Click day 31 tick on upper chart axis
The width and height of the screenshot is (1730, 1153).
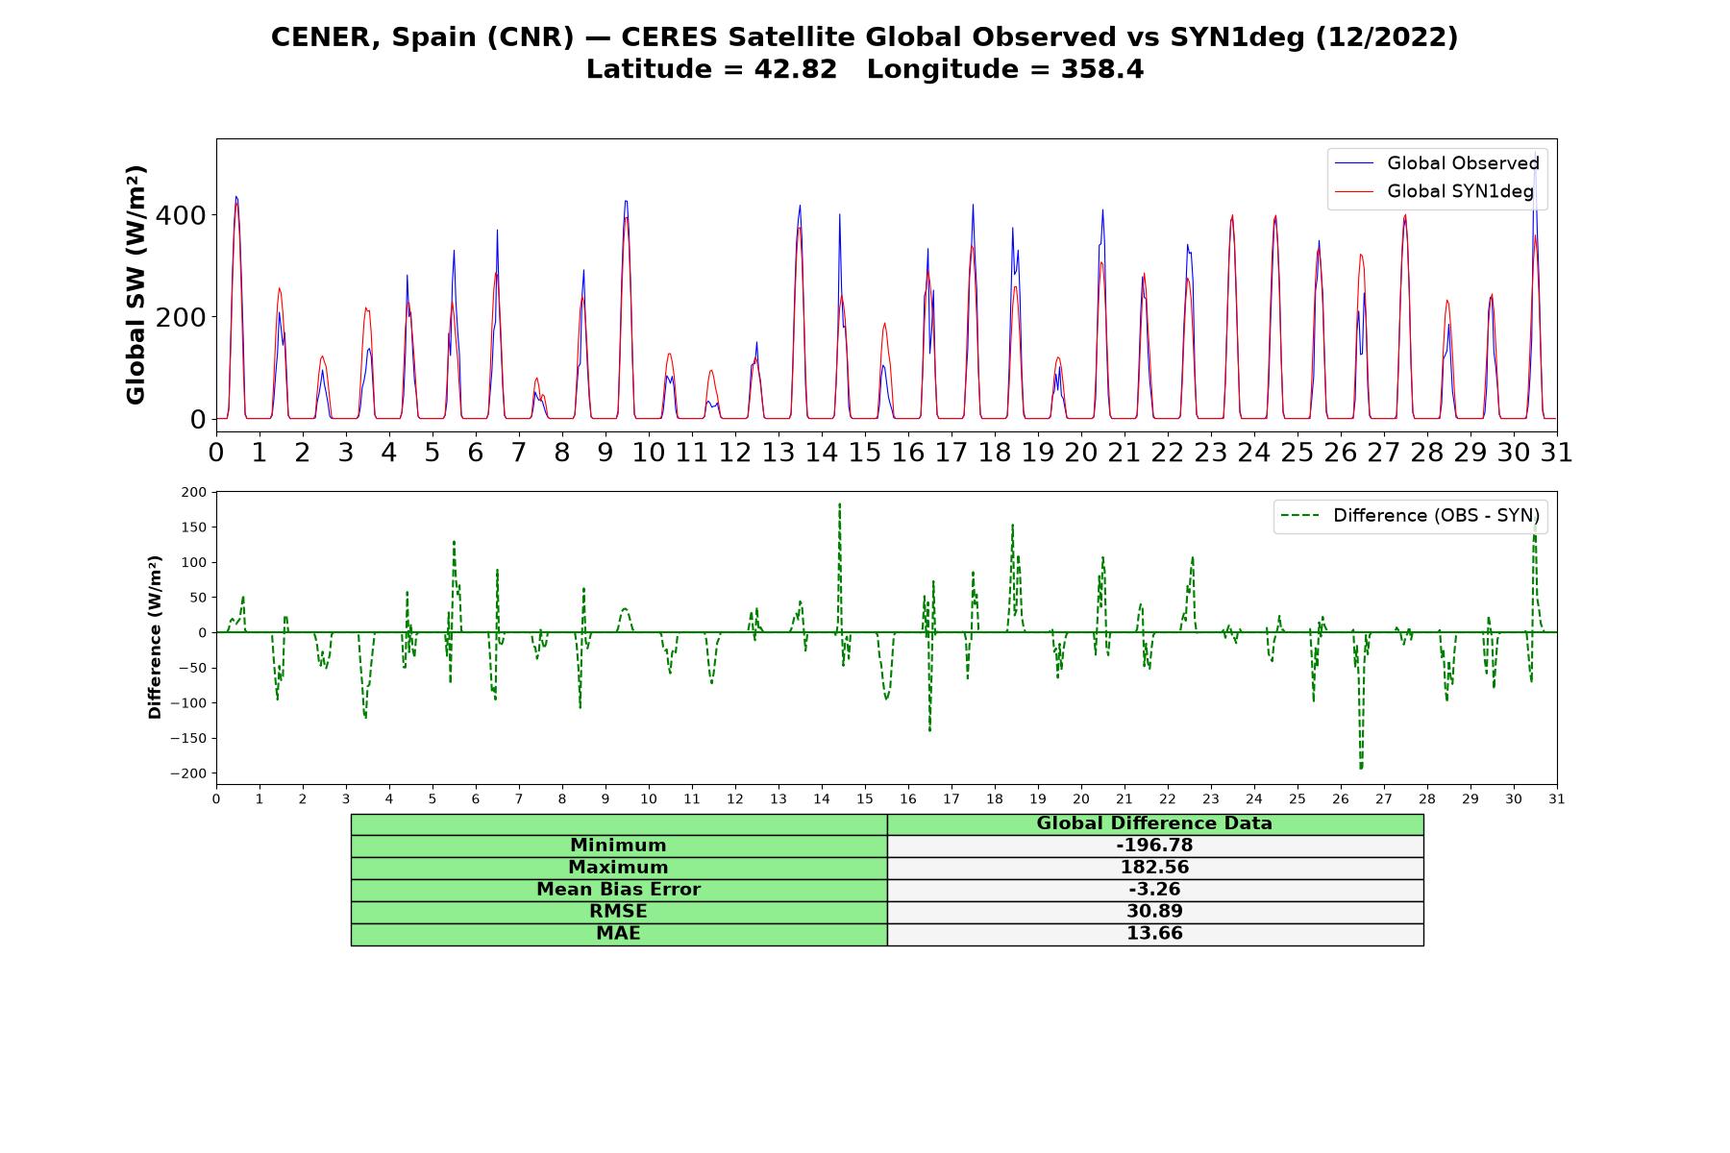1557,452
